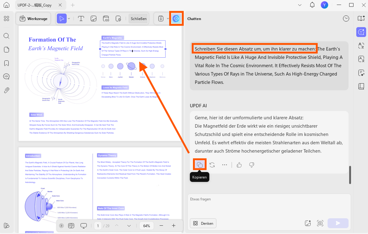Toggle the Denken thinking mode button

[x=203, y=223]
